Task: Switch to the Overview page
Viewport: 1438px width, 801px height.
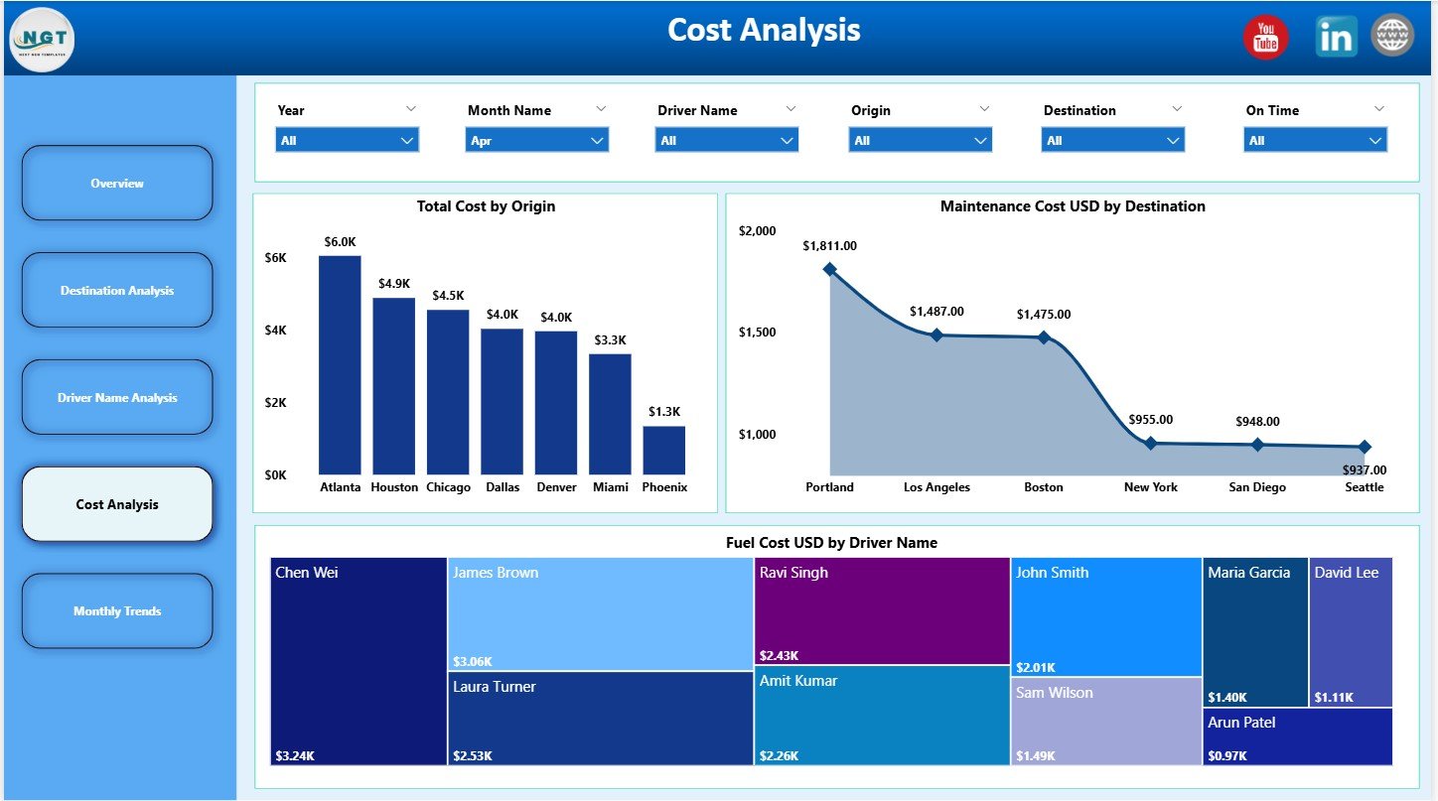Action: coord(116,183)
